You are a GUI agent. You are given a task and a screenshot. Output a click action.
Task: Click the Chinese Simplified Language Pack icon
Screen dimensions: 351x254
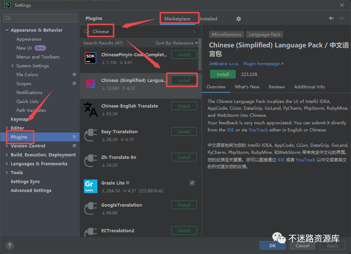pos(91,84)
